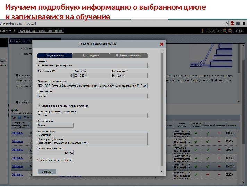Click the end date field 28.11.2016
The width and height of the screenshot is (250, 187).
[129, 75]
